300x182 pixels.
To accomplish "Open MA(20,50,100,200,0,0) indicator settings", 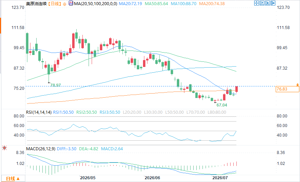I will click(95, 4).
